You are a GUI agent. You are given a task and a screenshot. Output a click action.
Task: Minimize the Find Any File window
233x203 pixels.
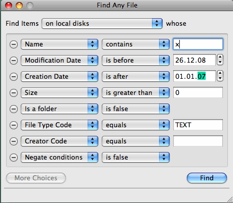click(x=19, y=6)
